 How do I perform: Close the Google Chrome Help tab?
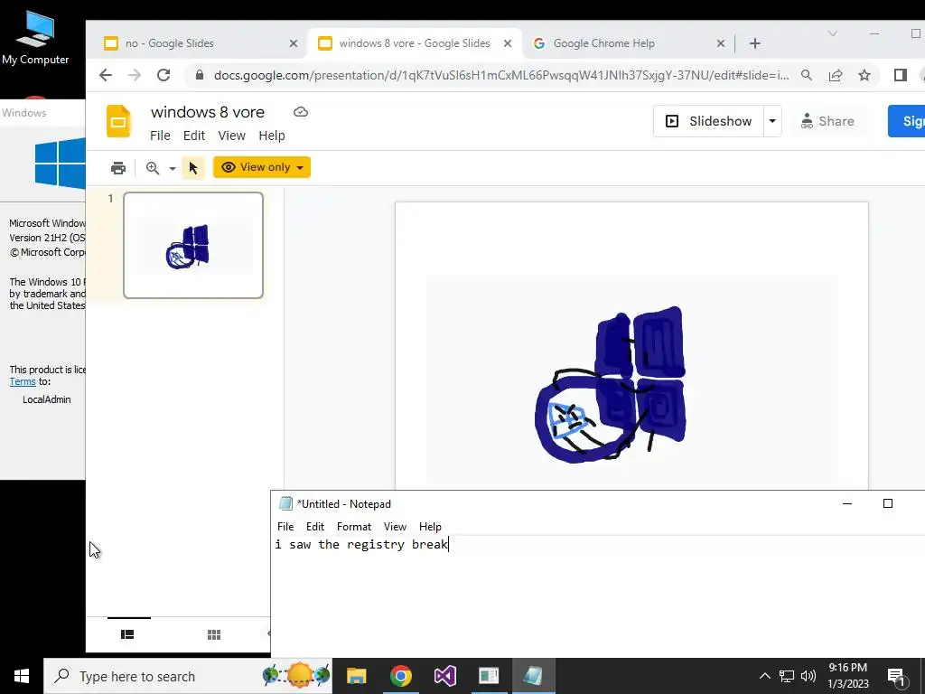coord(720,43)
